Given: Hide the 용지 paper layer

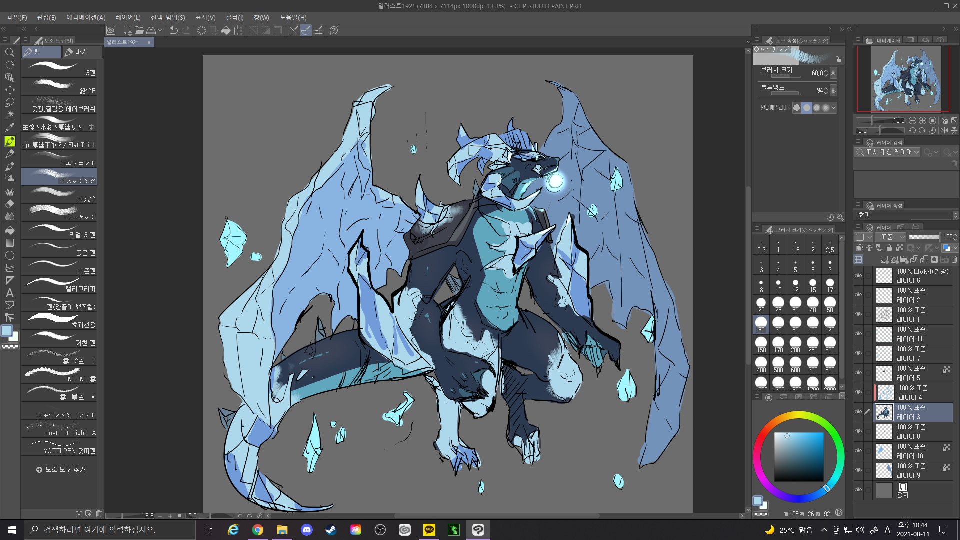Looking at the screenshot, I should 858,490.
